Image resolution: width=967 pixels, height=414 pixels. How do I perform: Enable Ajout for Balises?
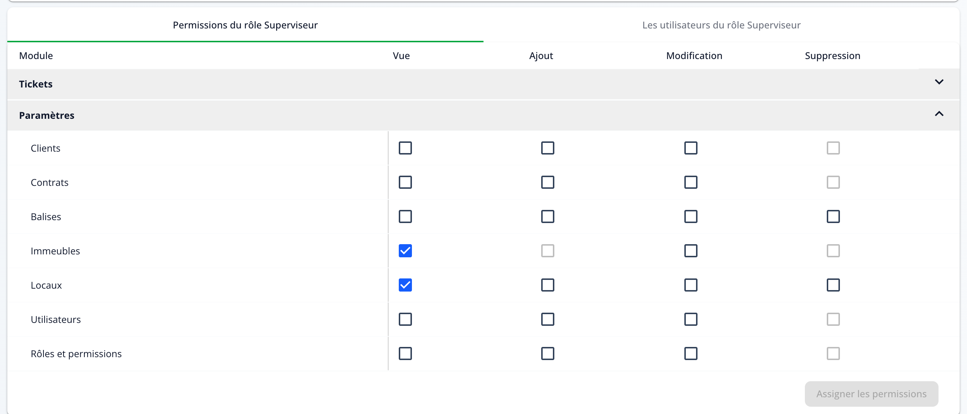[548, 216]
